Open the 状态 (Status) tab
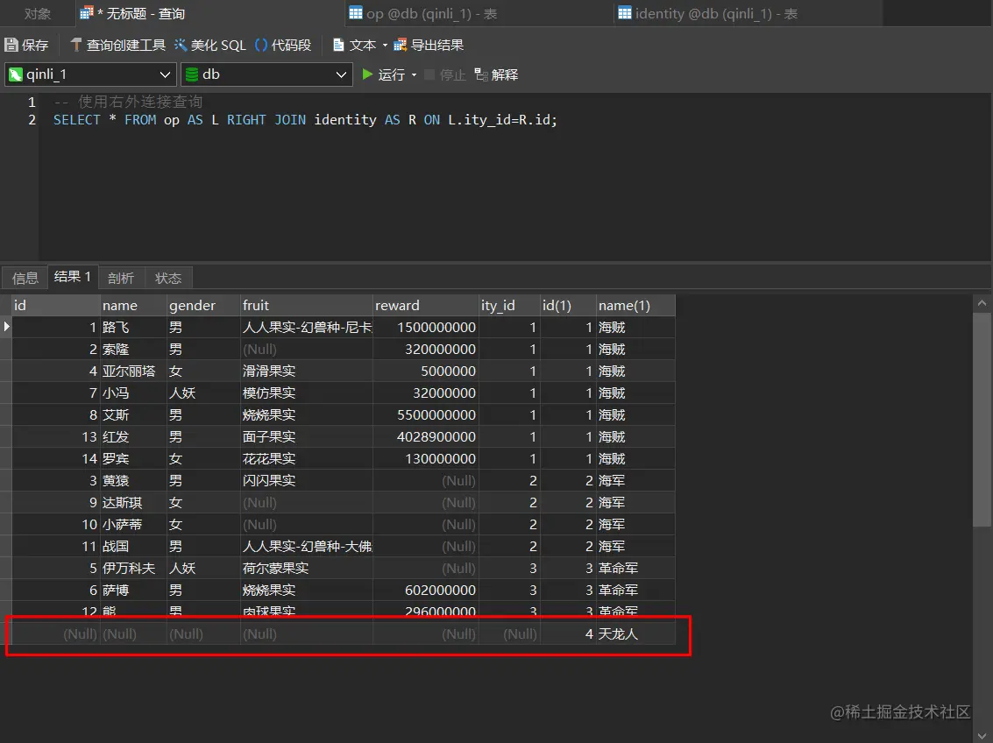The image size is (993, 743). pyautogui.click(x=167, y=278)
